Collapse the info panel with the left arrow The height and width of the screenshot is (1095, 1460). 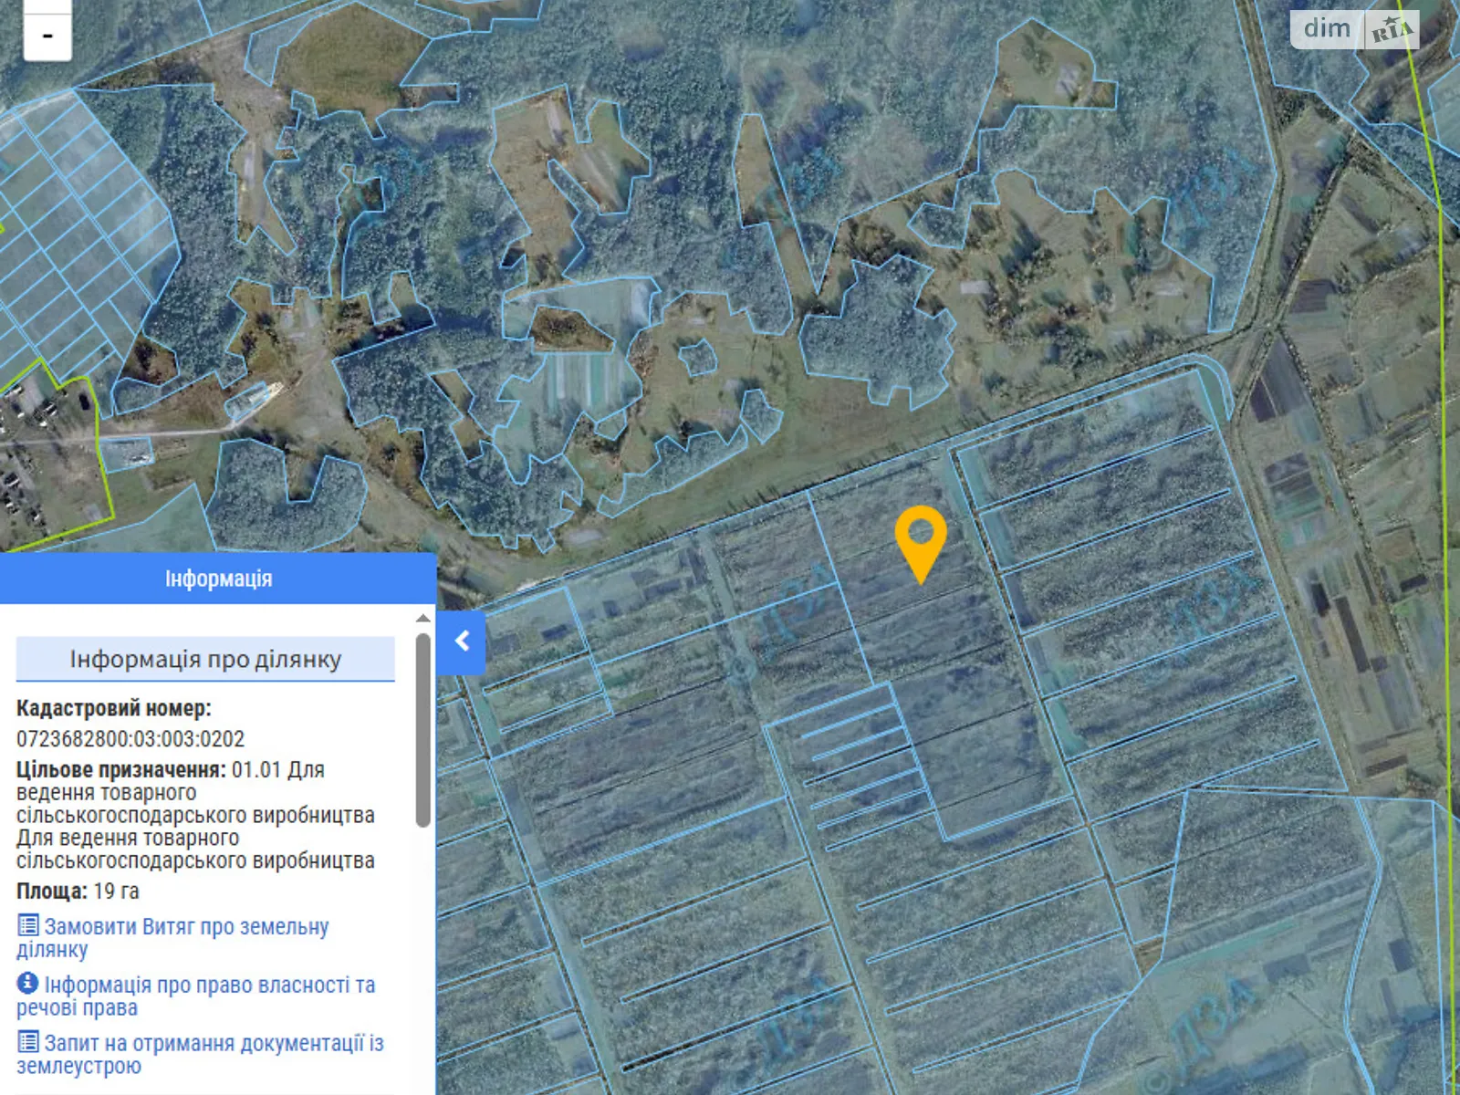[x=462, y=641]
